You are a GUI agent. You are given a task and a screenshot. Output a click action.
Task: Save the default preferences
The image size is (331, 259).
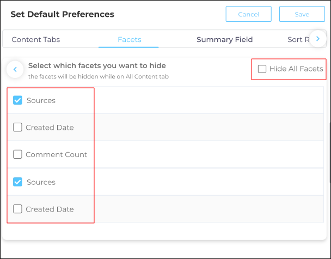(302, 14)
